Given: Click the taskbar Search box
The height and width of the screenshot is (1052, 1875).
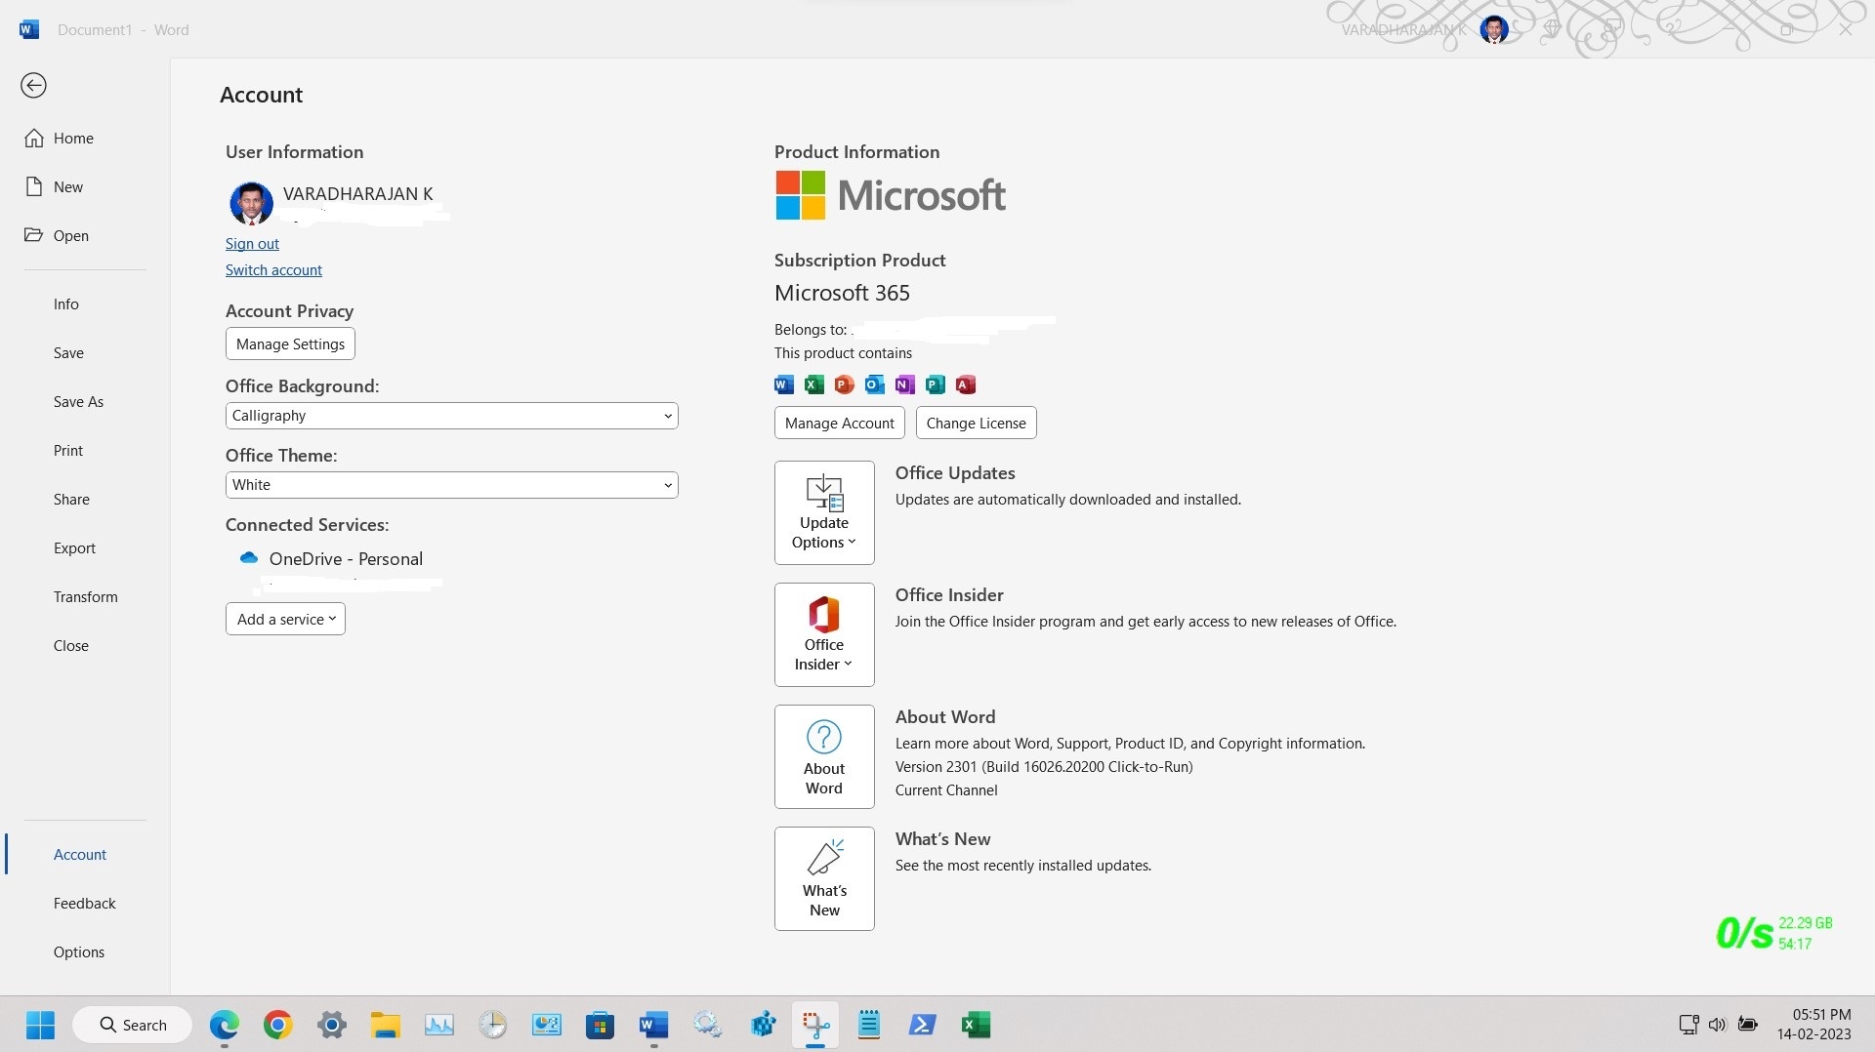Looking at the screenshot, I should [133, 1025].
